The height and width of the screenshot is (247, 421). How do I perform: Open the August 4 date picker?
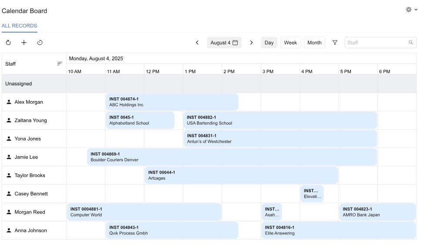tap(224, 43)
